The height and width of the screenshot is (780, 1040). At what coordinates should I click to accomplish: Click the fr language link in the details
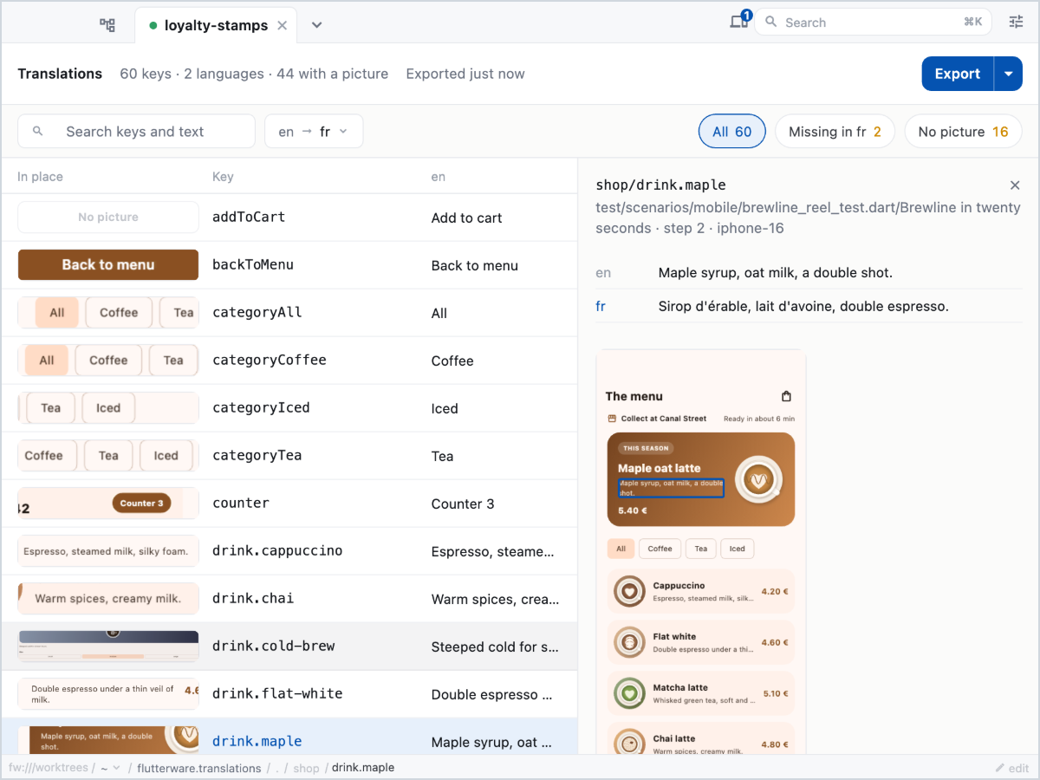601,306
